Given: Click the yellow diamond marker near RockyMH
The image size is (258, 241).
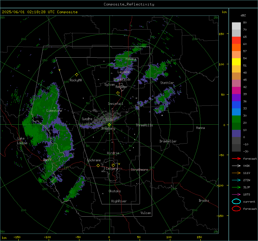Looking at the screenshot, I should click(77, 75).
